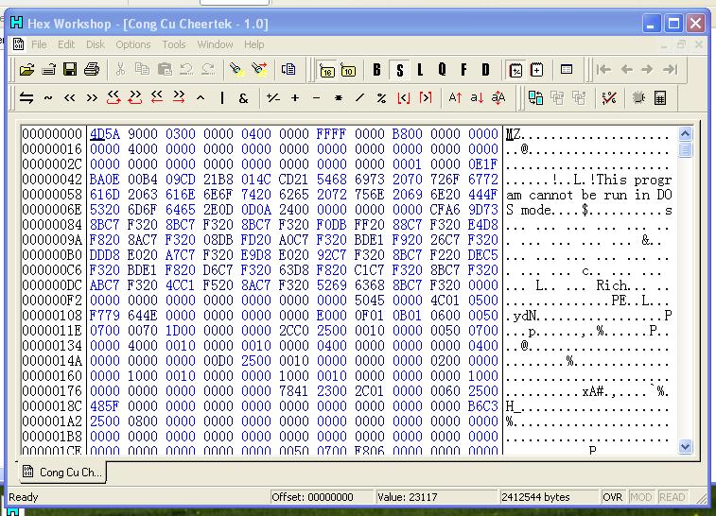Click the Copy icon in toolbar

(x=142, y=69)
